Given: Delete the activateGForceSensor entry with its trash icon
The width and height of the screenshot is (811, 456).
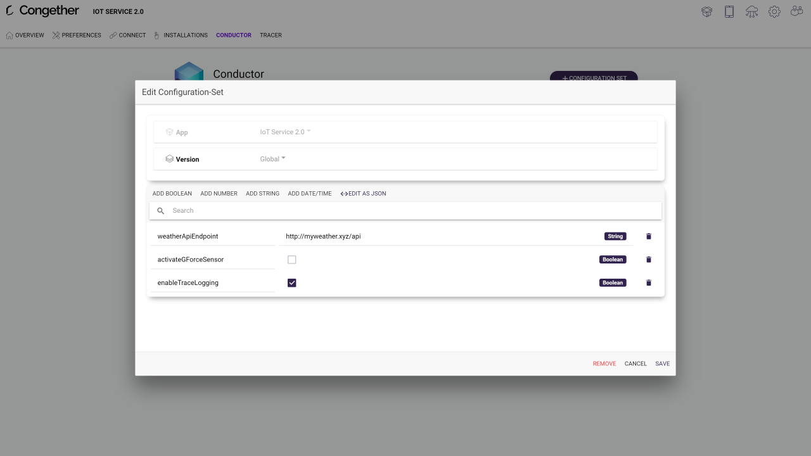Looking at the screenshot, I should point(648,260).
